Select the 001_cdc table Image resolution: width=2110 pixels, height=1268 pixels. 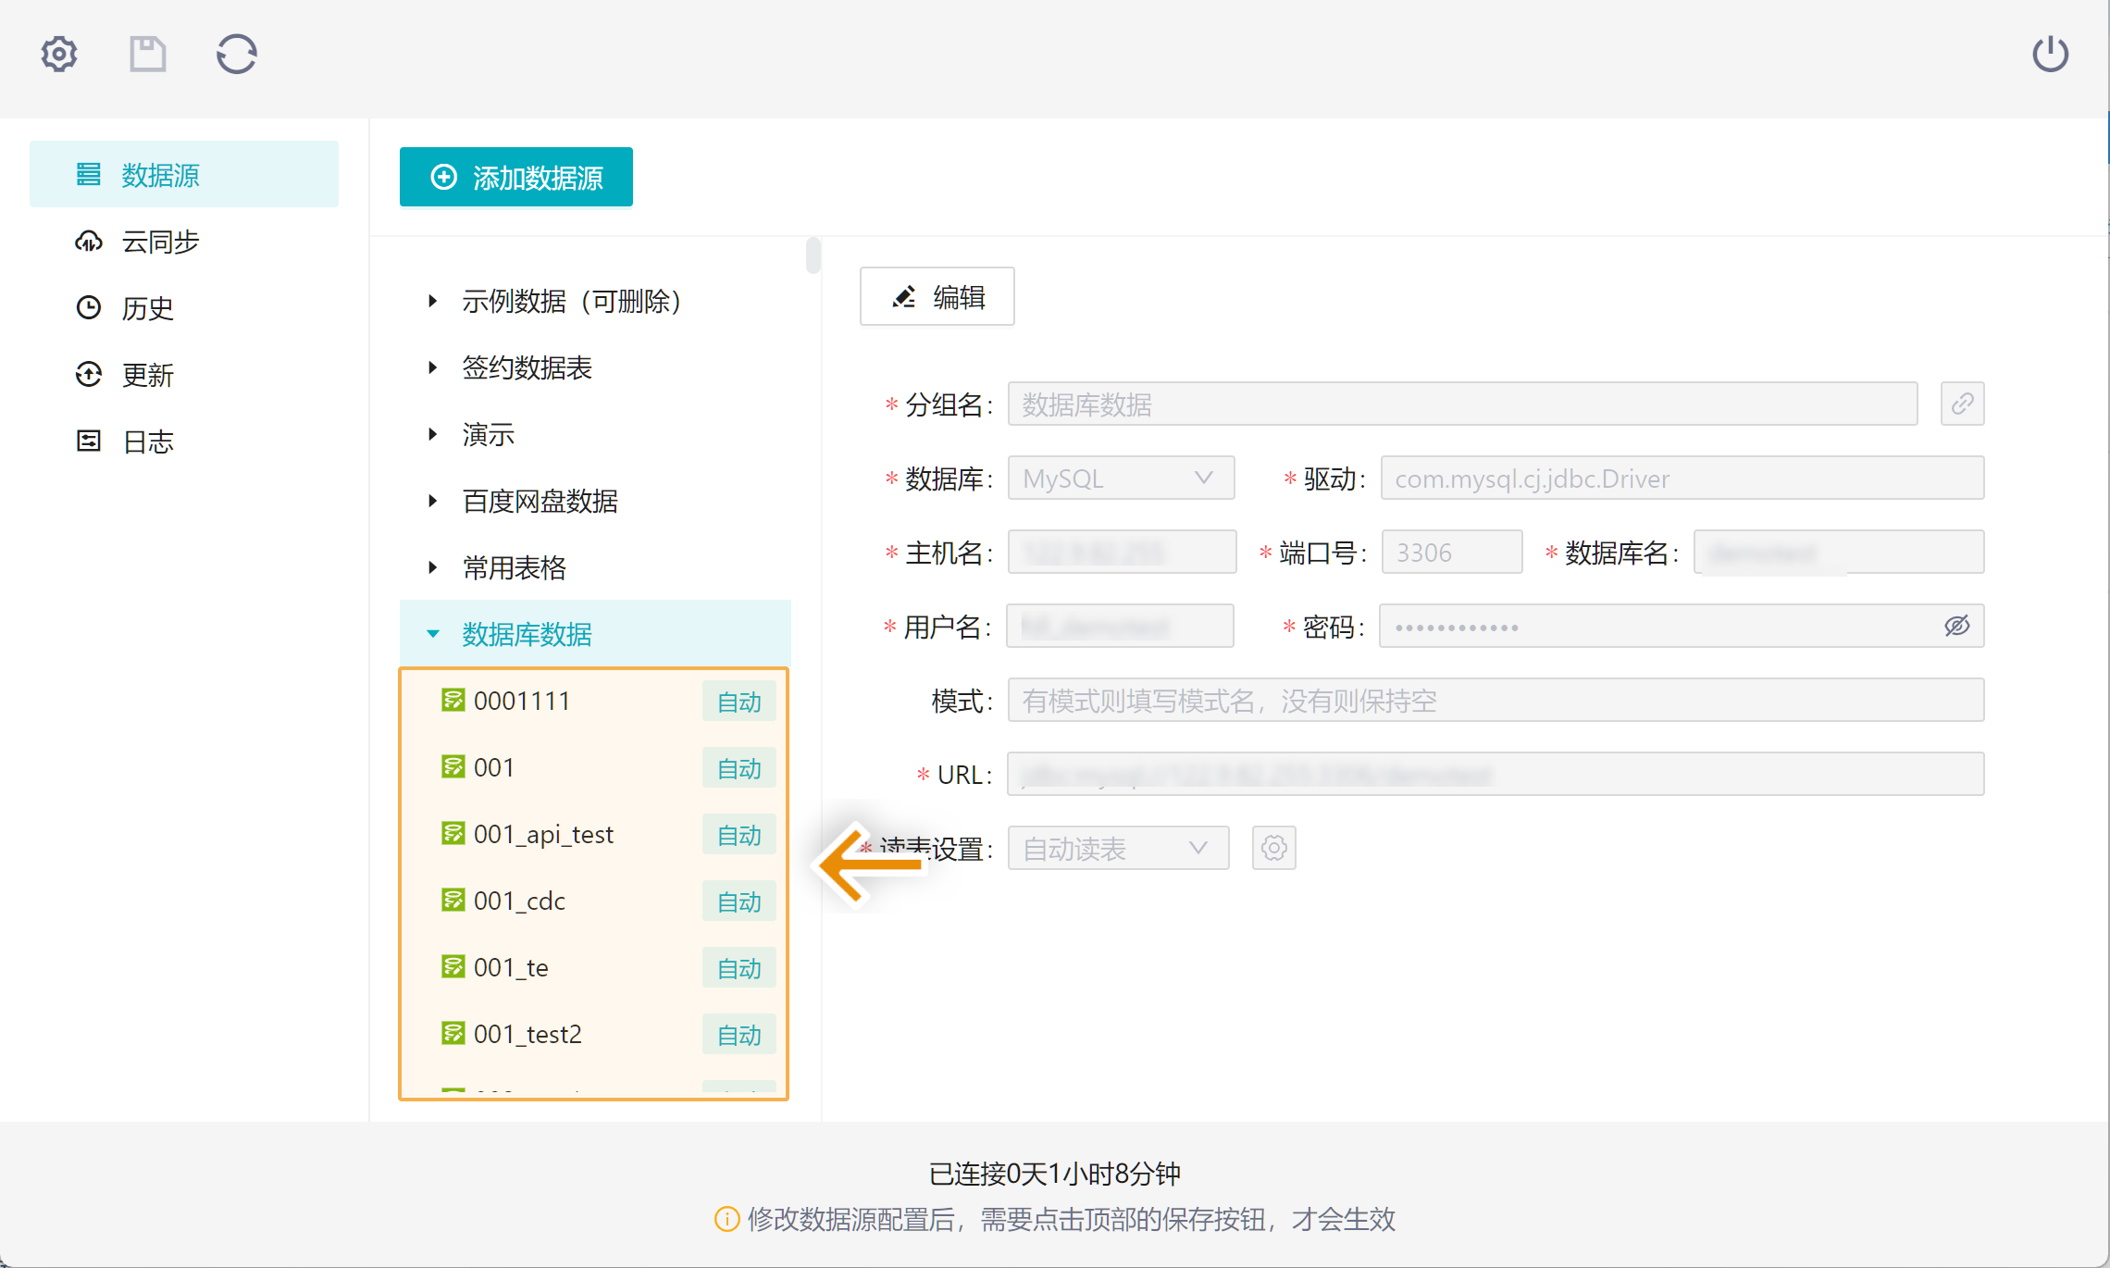(x=519, y=901)
